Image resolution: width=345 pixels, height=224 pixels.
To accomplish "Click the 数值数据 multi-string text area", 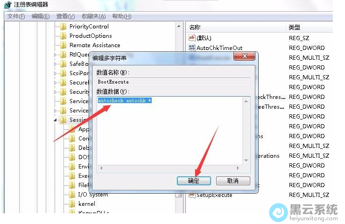I will point(170,131).
